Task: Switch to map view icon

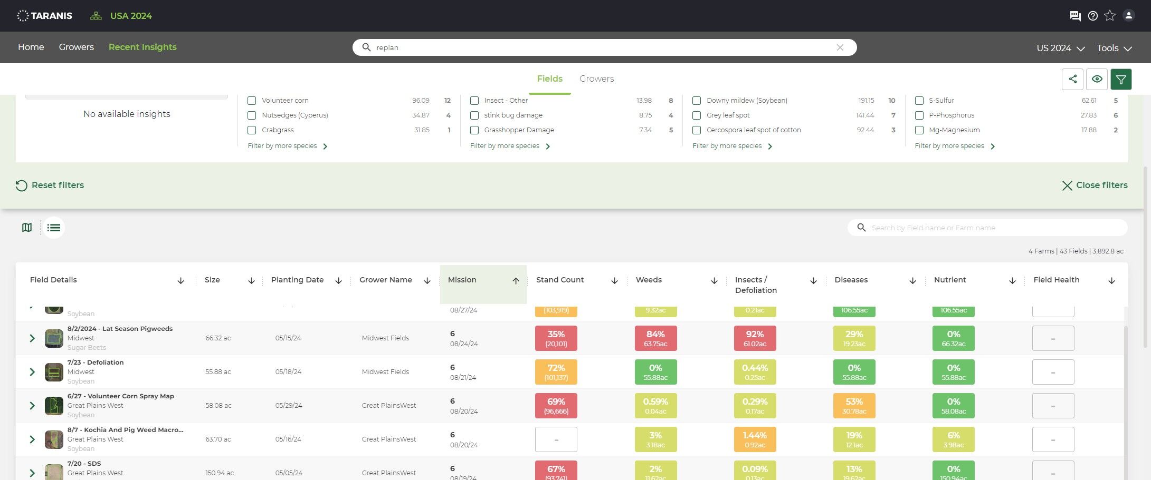Action: click(x=27, y=228)
